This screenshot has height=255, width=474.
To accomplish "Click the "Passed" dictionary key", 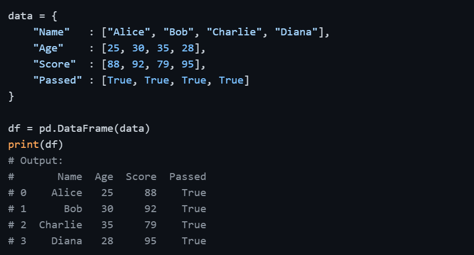I will (x=58, y=80).
